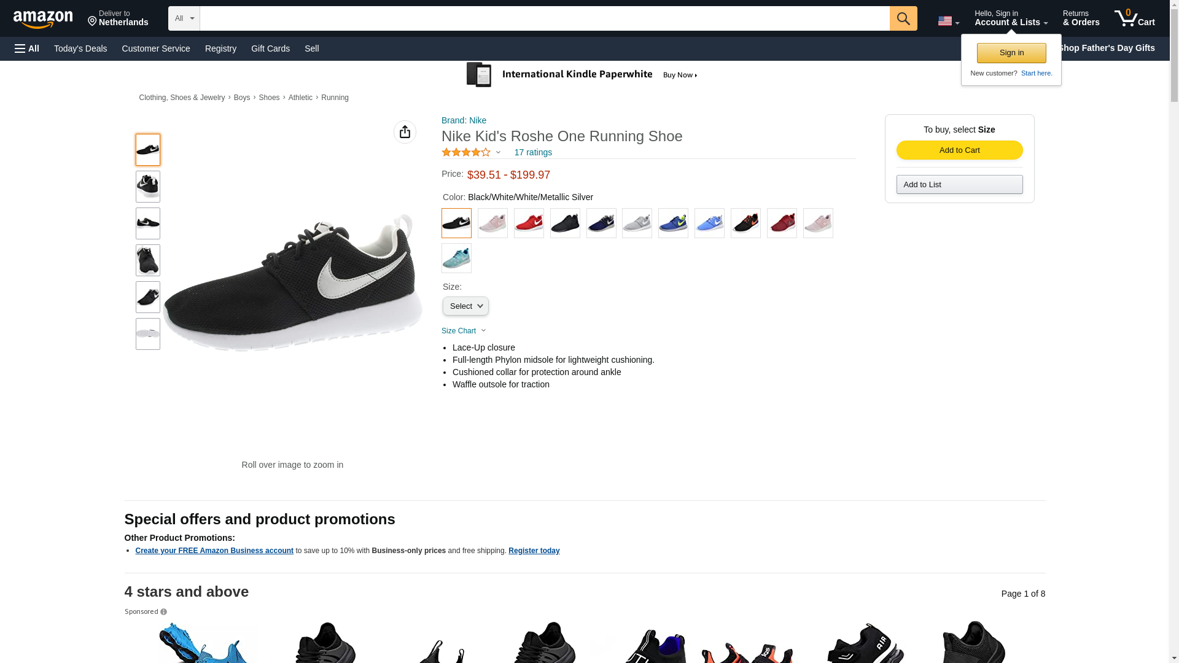The width and height of the screenshot is (1179, 663).
Task: Click the search input field
Action: click(x=544, y=18)
